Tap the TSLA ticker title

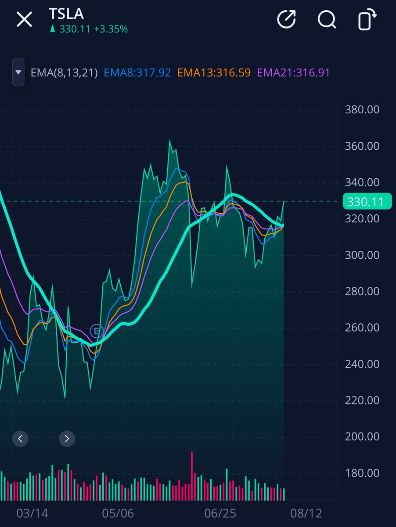[66, 14]
